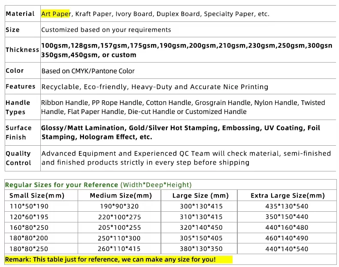339x267 pixels.
Task: Click the Extra Large Size(mm) column header
Action: click(288, 195)
